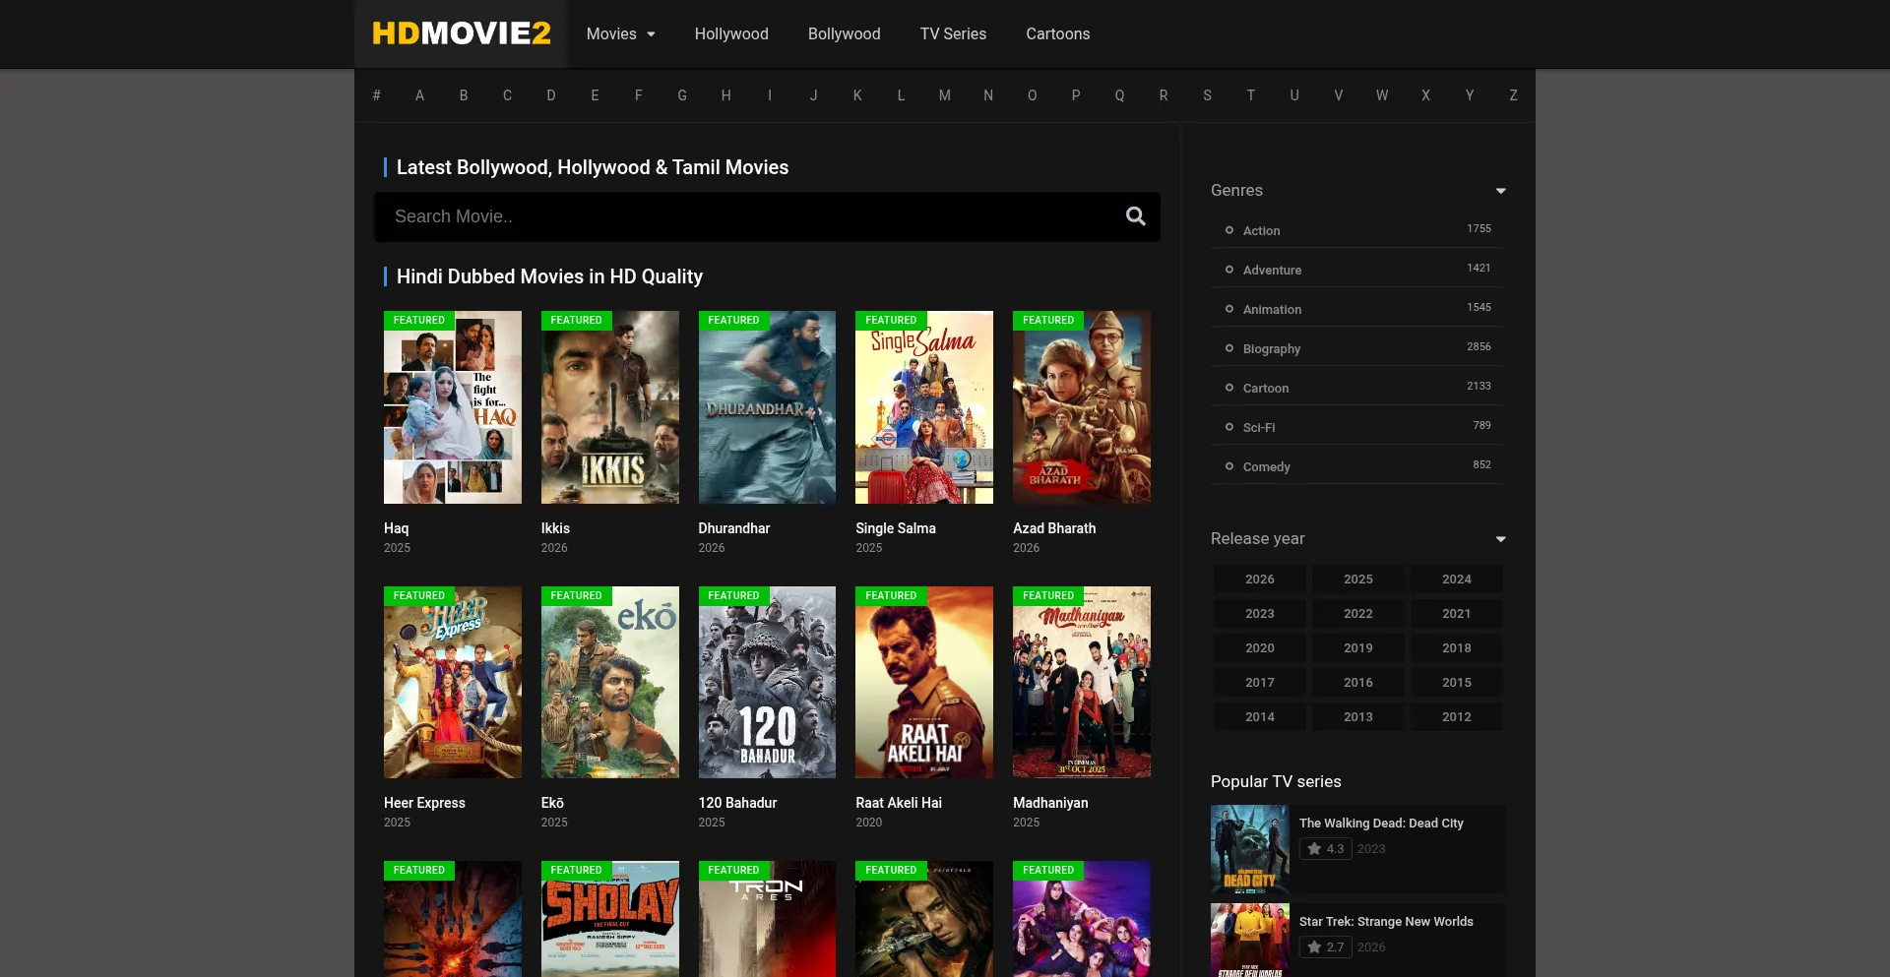Open the Azad Bharath poster
1890x977 pixels.
pyautogui.click(x=1082, y=407)
